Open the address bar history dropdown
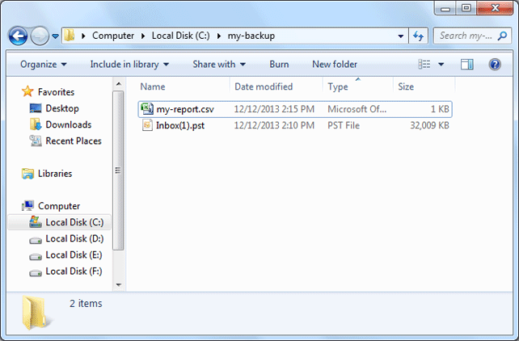 (400, 36)
